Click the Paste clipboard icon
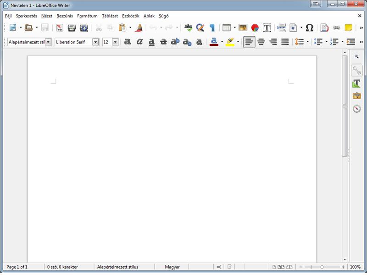 coord(122,27)
